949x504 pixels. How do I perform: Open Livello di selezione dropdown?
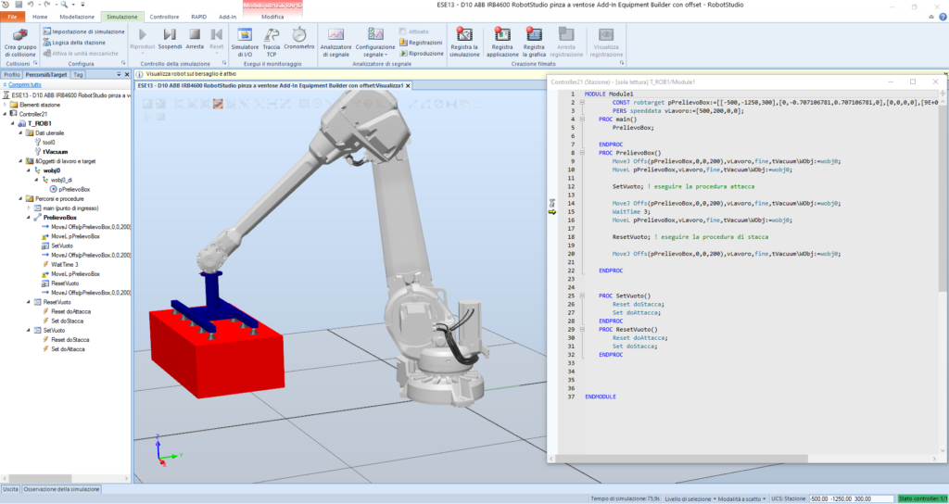coord(690,498)
